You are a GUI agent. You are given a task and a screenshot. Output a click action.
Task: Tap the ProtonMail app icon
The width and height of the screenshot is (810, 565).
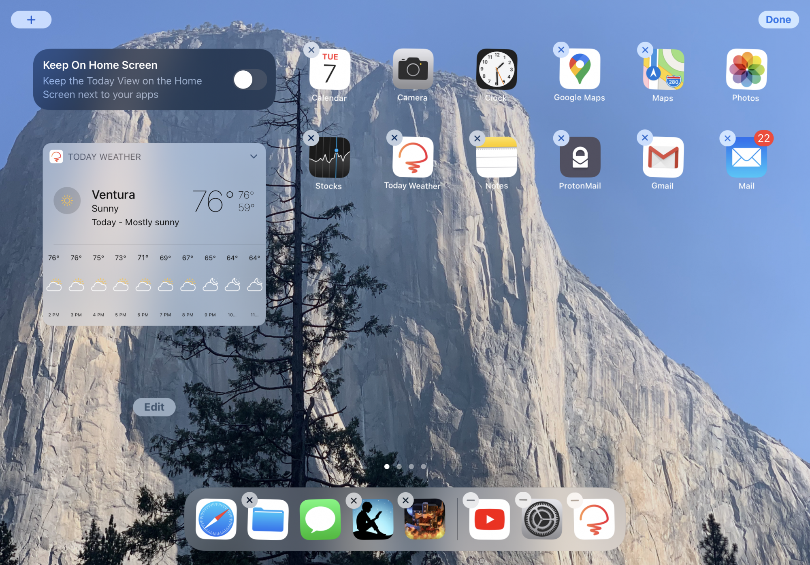[x=580, y=157]
